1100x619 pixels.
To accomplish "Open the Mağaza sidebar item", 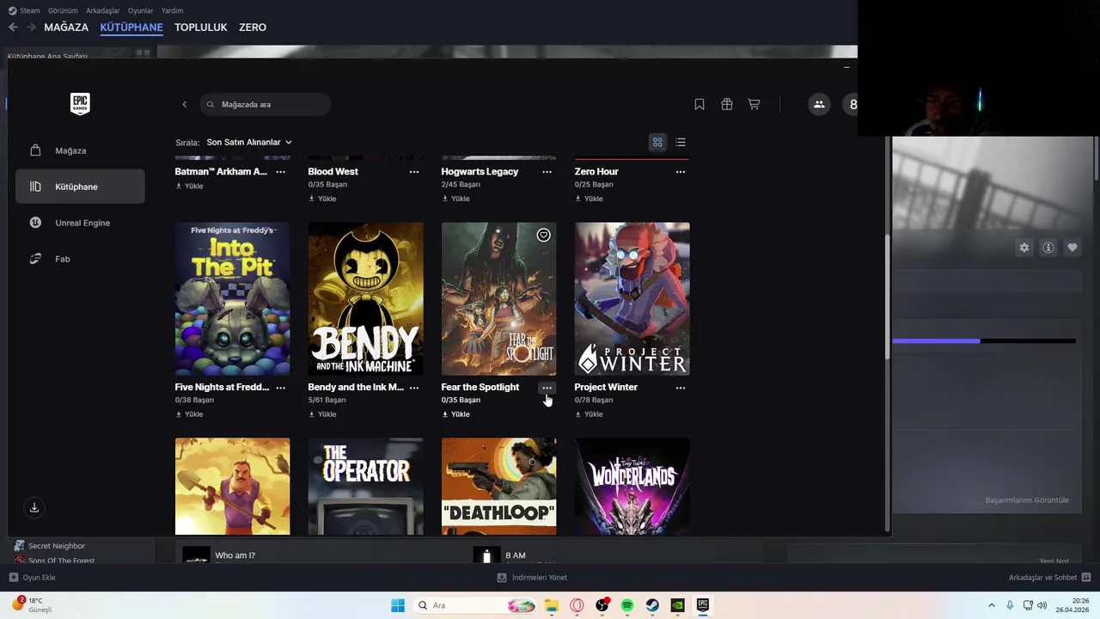I will coord(80,150).
